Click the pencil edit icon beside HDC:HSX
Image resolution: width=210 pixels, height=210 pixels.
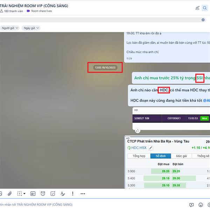pyautogui.click(x=150, y=148)
